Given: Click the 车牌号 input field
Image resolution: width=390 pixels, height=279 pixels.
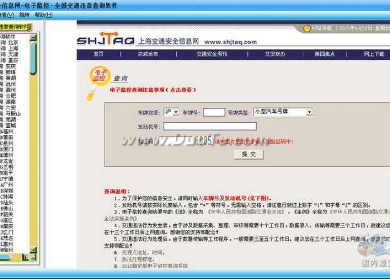Looking at the screenshot, I should pyautogui.click(x=214, y=112).
